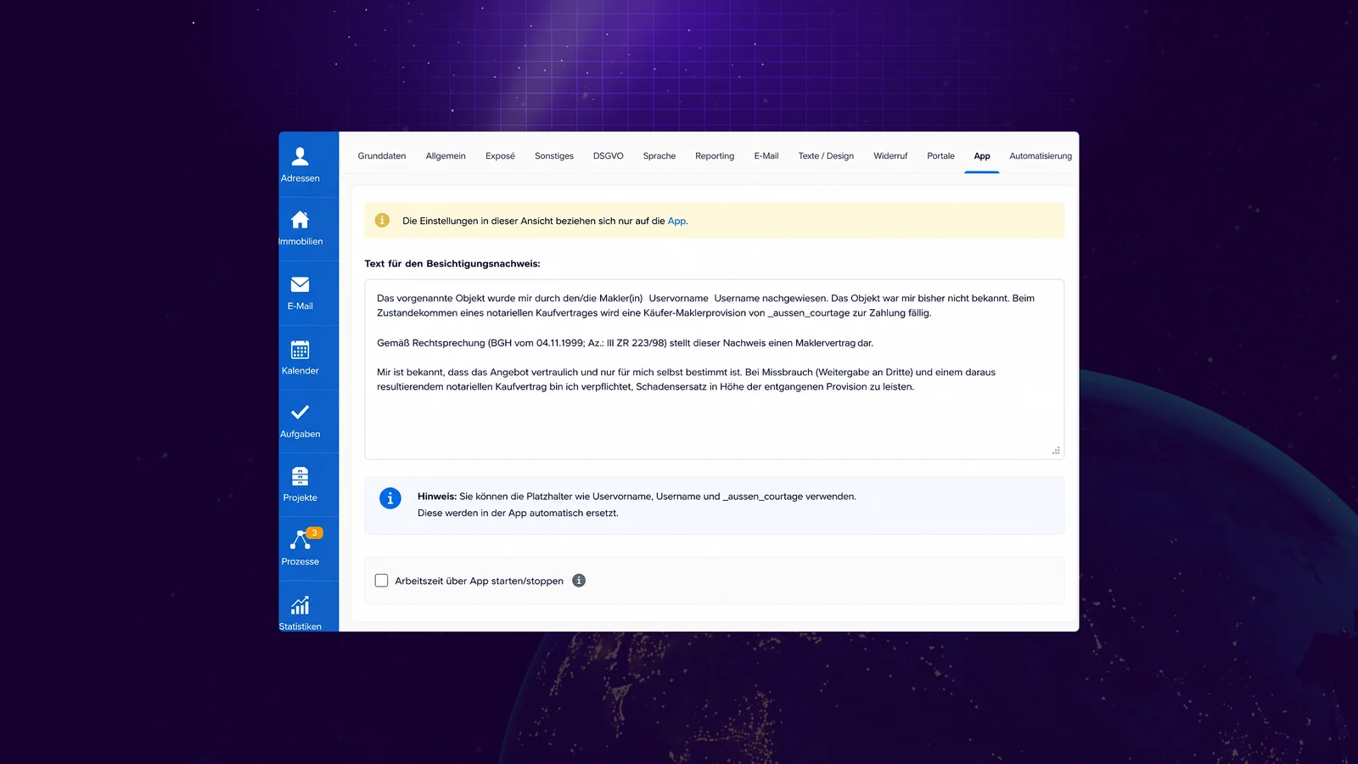Click the text area resize handle
The width and height of the screenshot is (1358, 764).
click(1056, 451)
